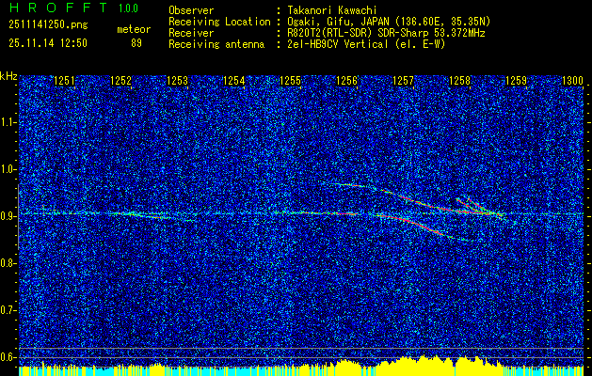592x376 pixels.
Task: Click the R820T2(RTL-SDR) SDR-Sharp 53.372MHz receiver text
Action: [x=384, y=33]
